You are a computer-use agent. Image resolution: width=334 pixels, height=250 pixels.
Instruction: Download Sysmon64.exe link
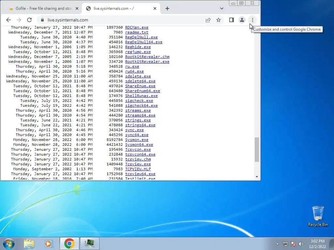(x=139, y=145)
